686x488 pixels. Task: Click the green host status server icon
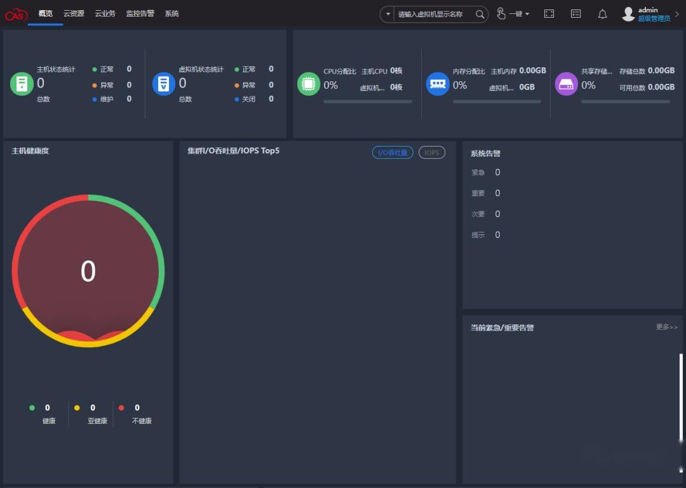tap(22, 84)
